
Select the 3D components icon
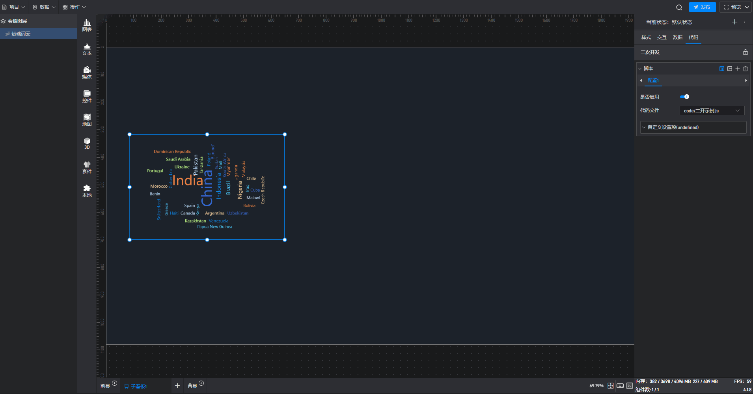(x=87, y=143)
